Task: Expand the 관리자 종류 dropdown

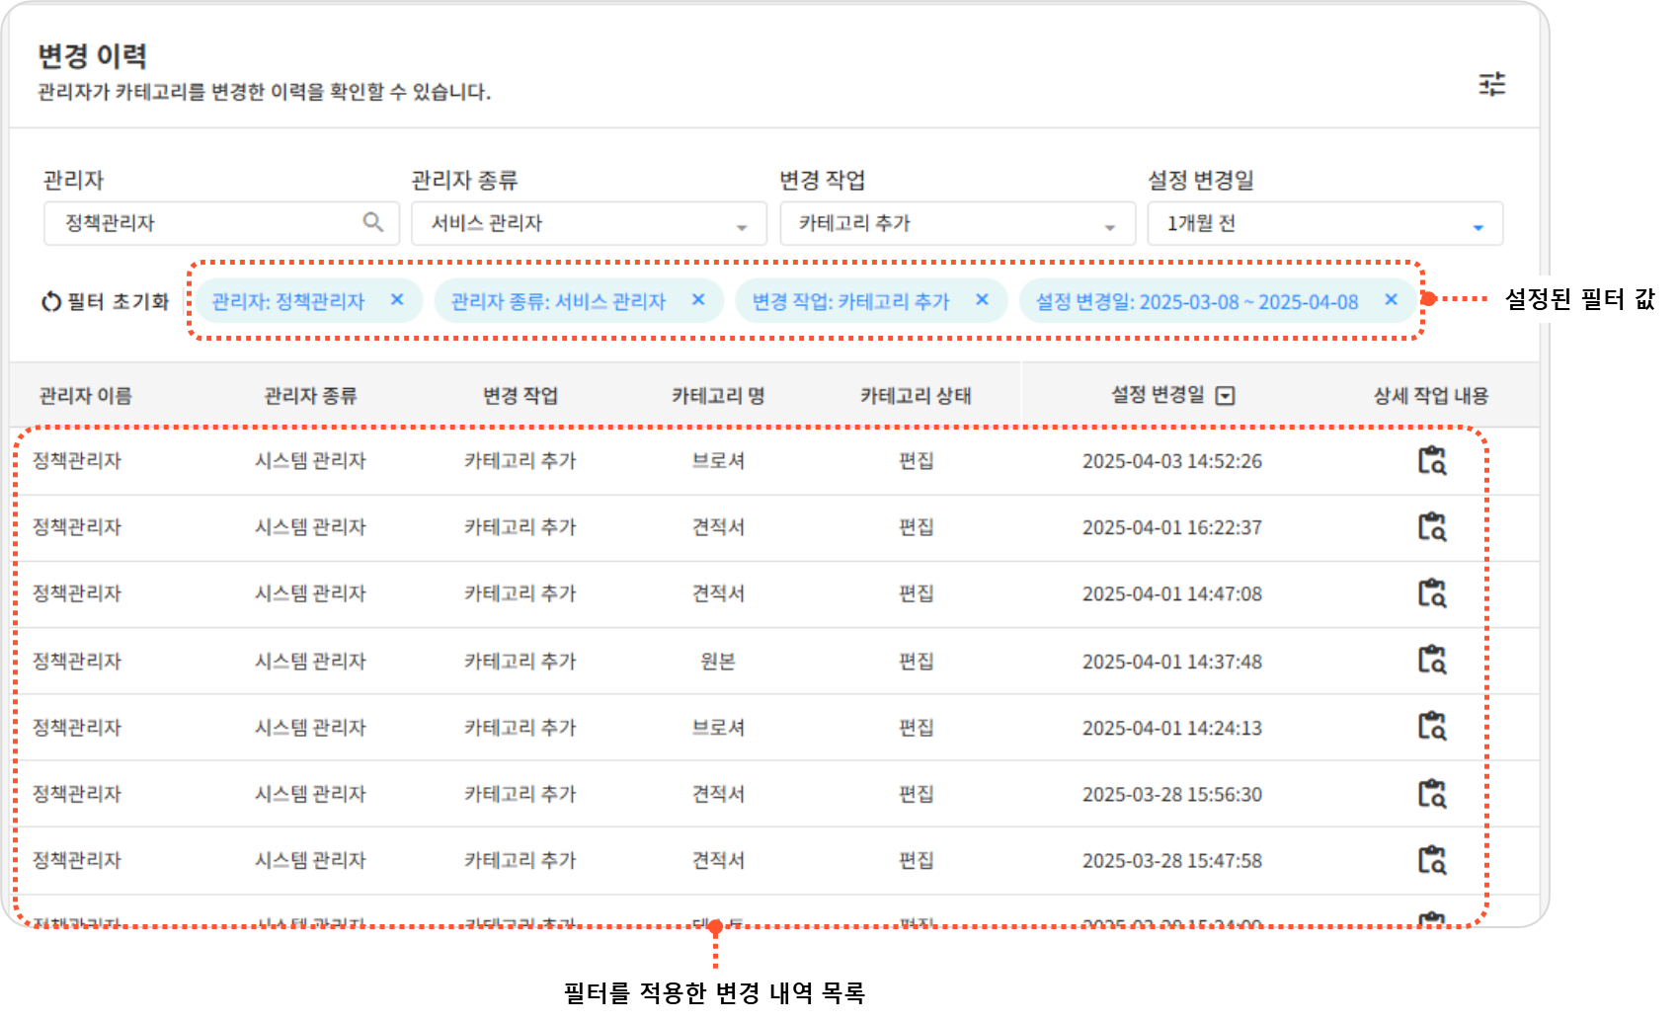Action: coord(741,226)
